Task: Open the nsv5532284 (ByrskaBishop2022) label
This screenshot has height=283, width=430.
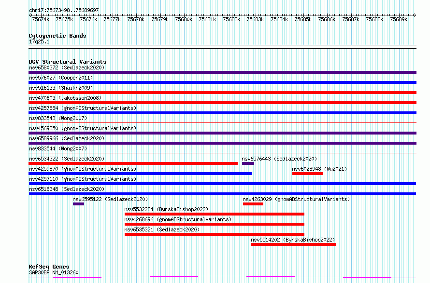Action: click(x=166, y=209)
